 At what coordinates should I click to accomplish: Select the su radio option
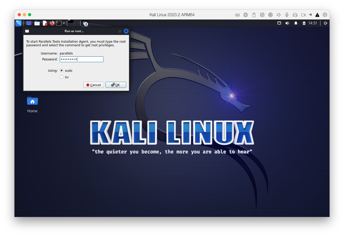pyautogui.click(x=62, y=77)
